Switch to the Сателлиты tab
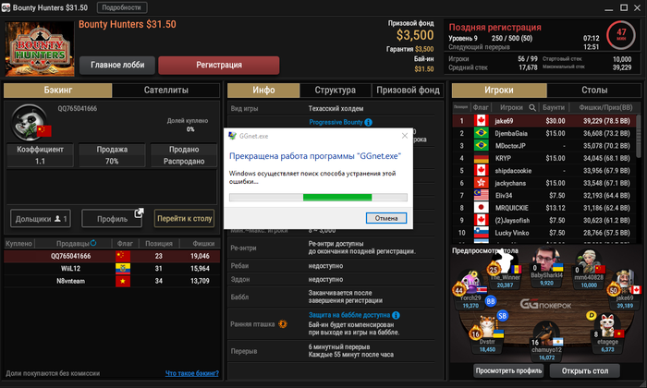647x388 pixels. click(x=165, y=90)
